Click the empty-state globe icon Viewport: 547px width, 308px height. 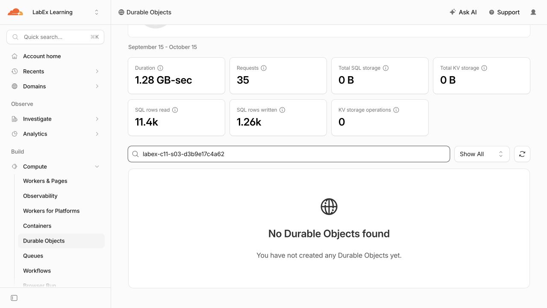click(x=329, y=207)
